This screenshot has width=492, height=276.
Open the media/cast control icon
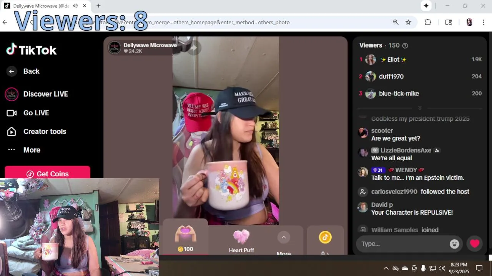449,22
